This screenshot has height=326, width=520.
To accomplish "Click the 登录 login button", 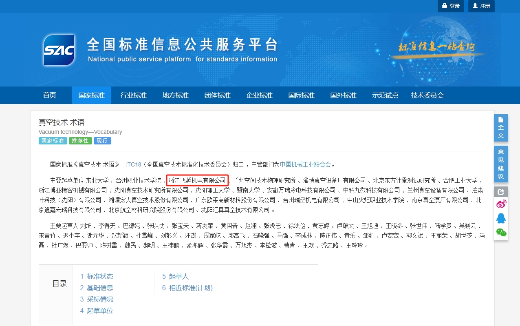I will pos(451,6).
